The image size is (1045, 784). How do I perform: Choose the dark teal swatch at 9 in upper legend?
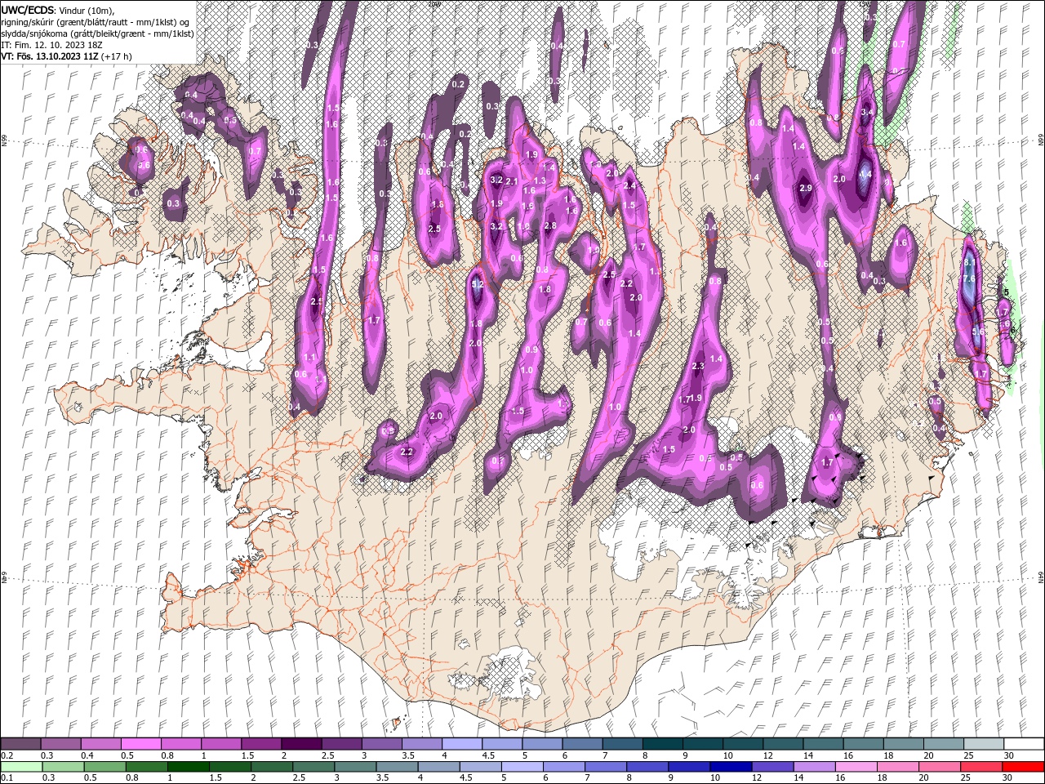click(702, 743)
